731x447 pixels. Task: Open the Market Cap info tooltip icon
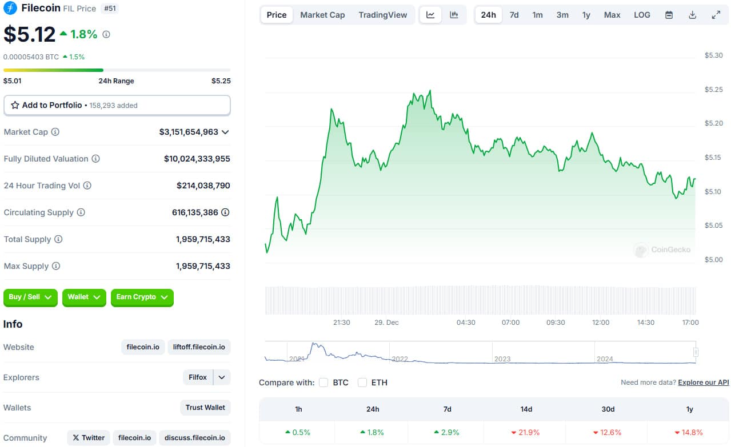tap(55, 132)
